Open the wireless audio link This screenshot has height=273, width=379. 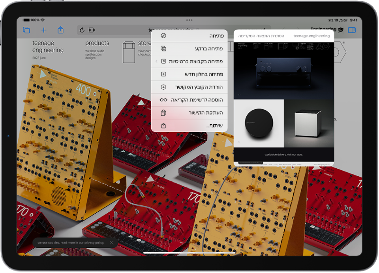point(95,51)
